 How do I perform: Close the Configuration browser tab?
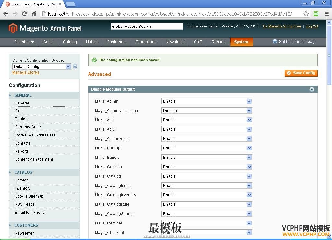point(60,4)
